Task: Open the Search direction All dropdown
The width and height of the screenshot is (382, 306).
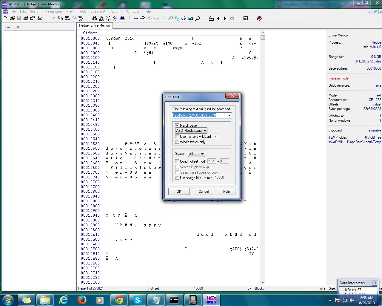Action: 196,154
